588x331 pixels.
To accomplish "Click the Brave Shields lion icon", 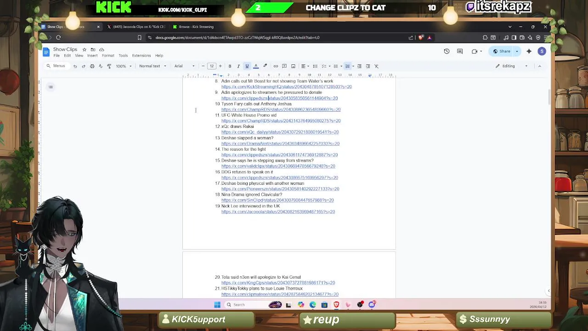I will [421, 38].
